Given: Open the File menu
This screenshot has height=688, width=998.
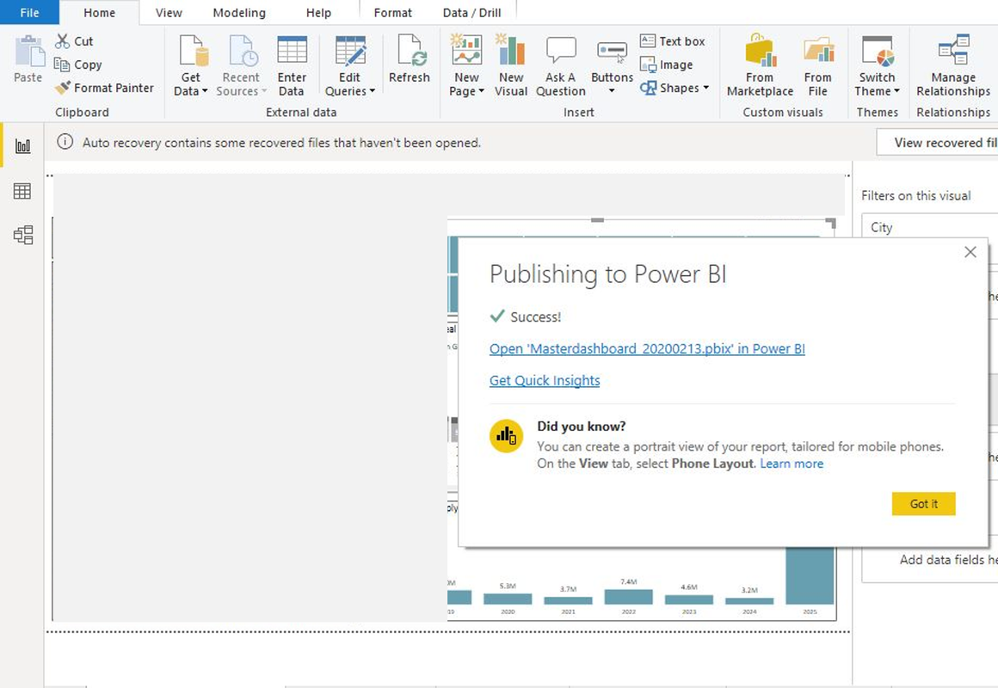Looking at the screenshot, I should coord(29,13).
